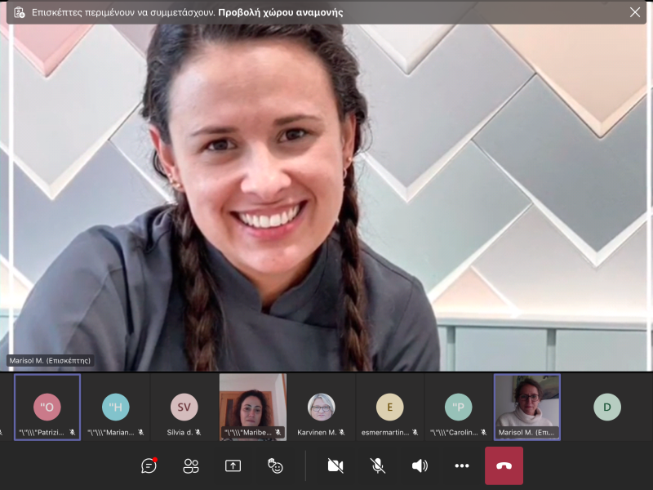Screen dimensions: 653x490
Task: Select Maribe participant video thumbnail
Action: pos(253,407)
